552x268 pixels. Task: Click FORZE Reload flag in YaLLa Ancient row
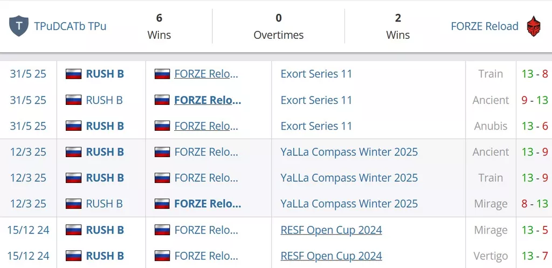click(x=162, y=152)
